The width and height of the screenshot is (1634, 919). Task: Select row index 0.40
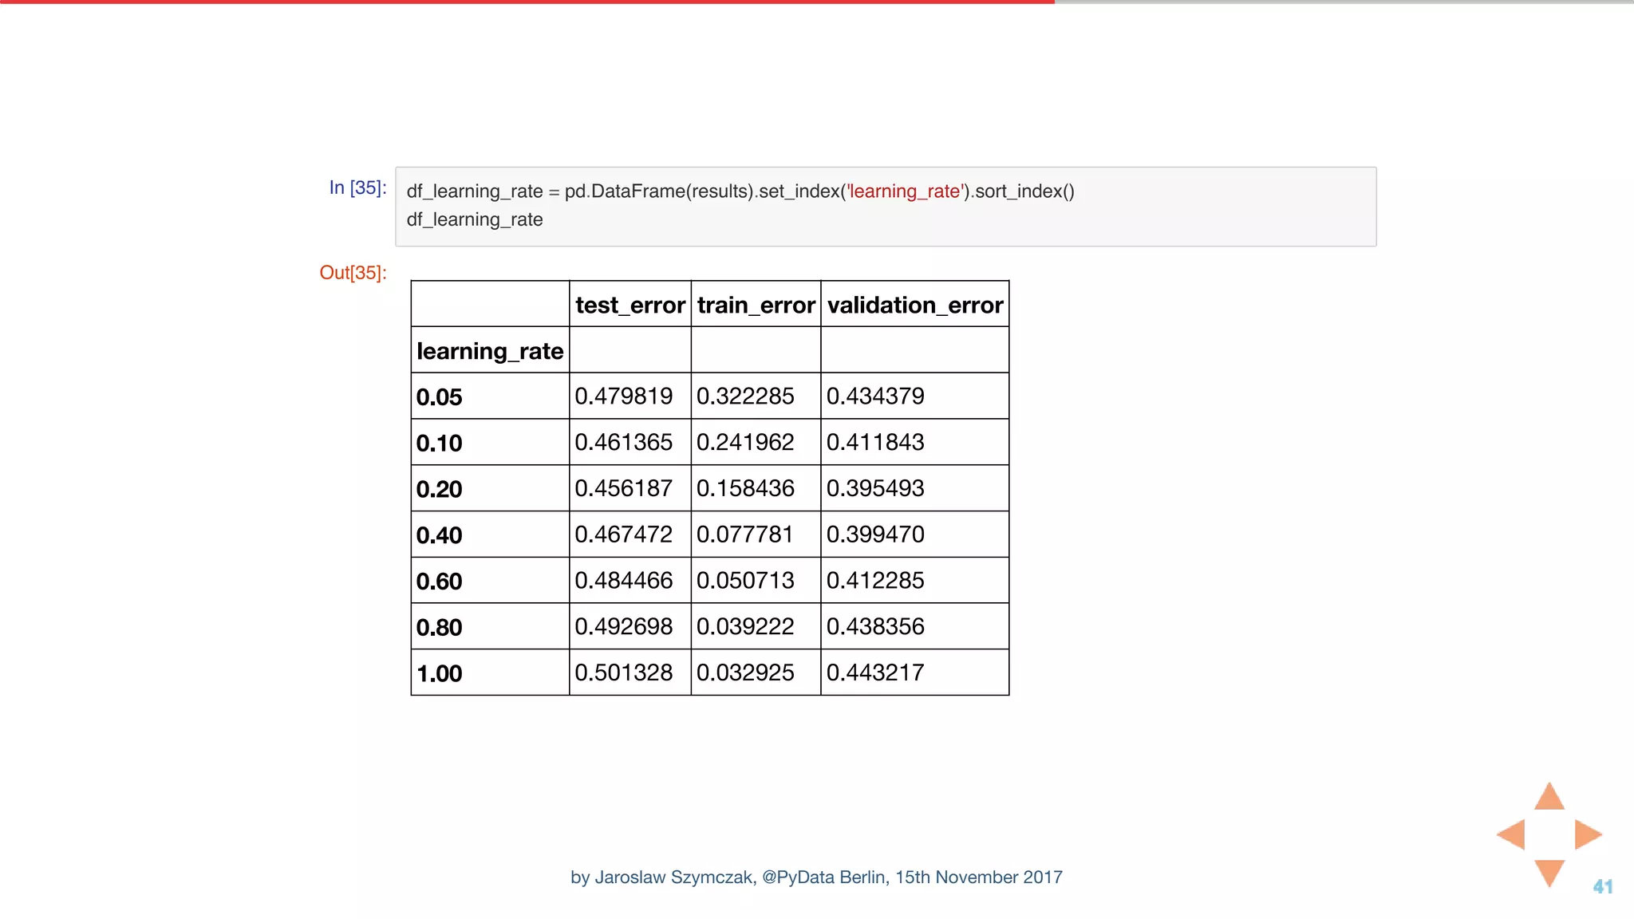point(440,535)
